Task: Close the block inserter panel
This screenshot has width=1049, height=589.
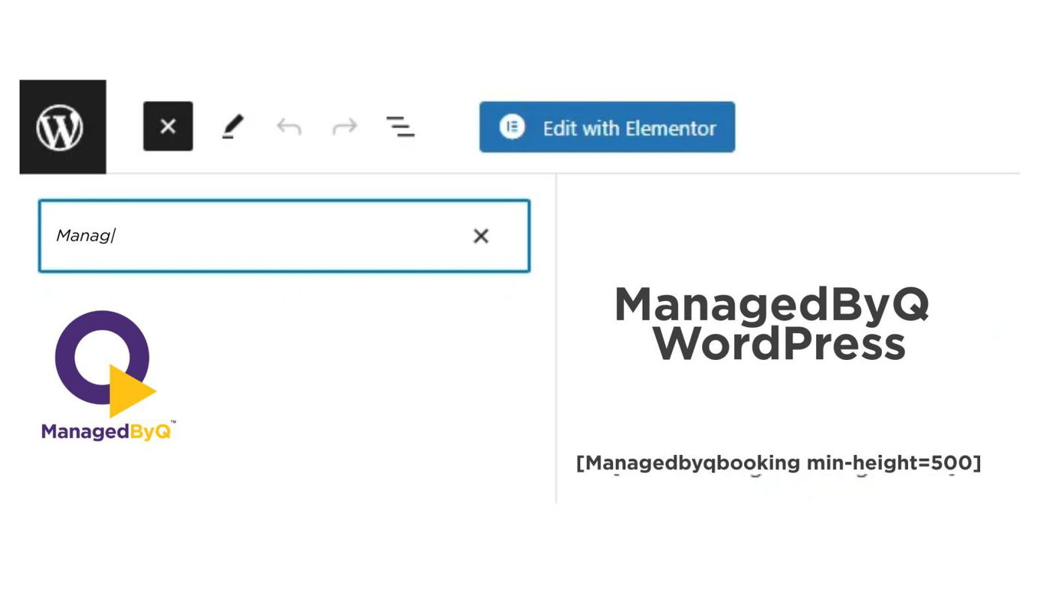Action: coord(168,126)
